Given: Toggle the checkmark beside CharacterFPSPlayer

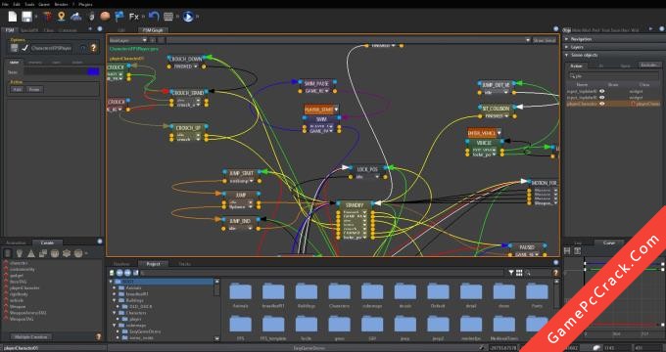Looking at the screenshot, I should pos(25,48).
